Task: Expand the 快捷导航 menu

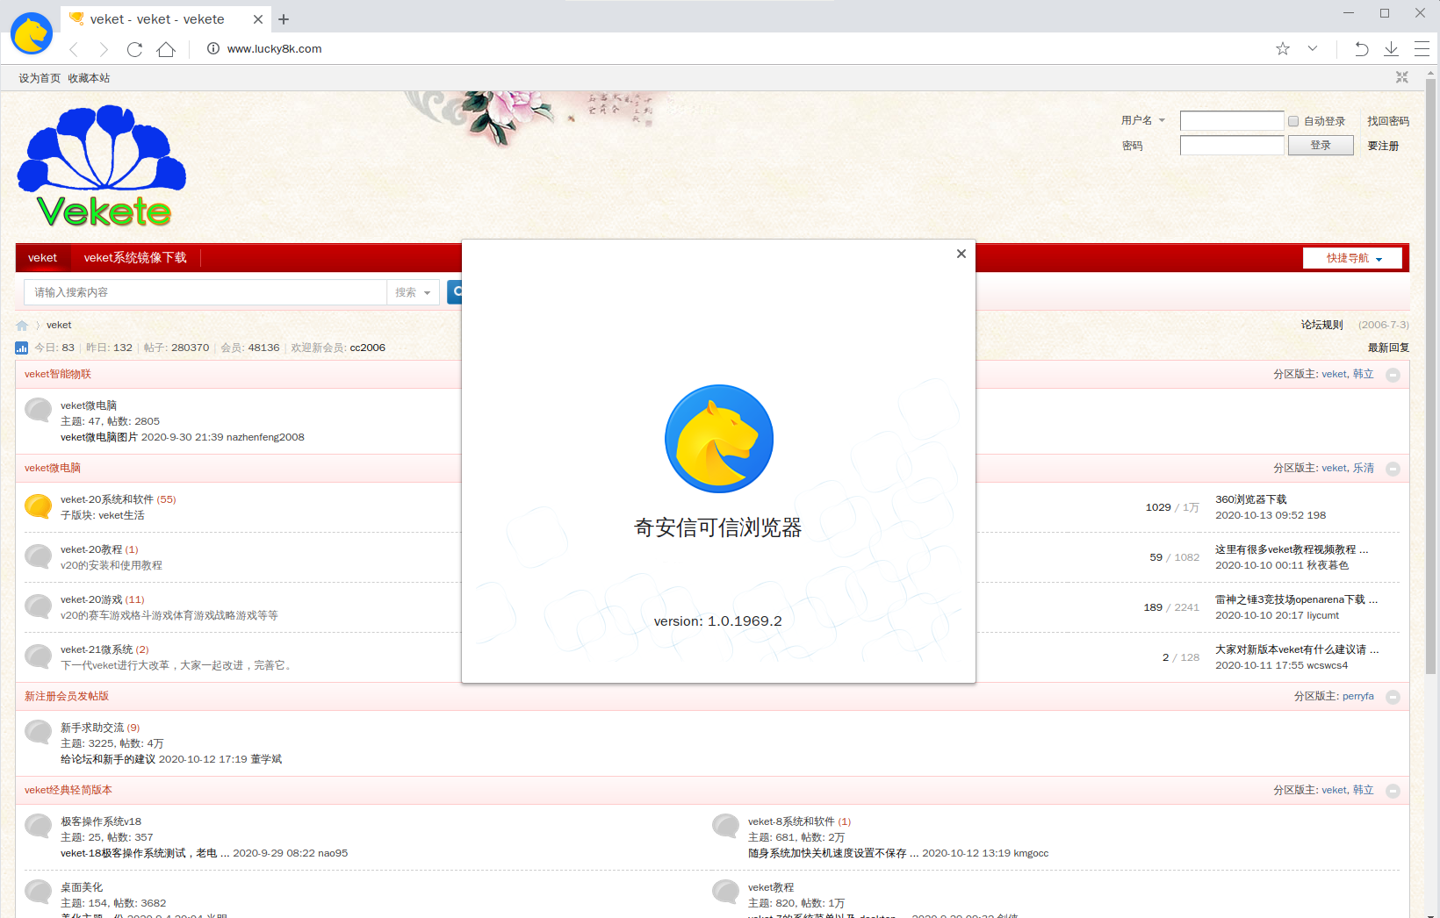Action: pos(1353,258)
